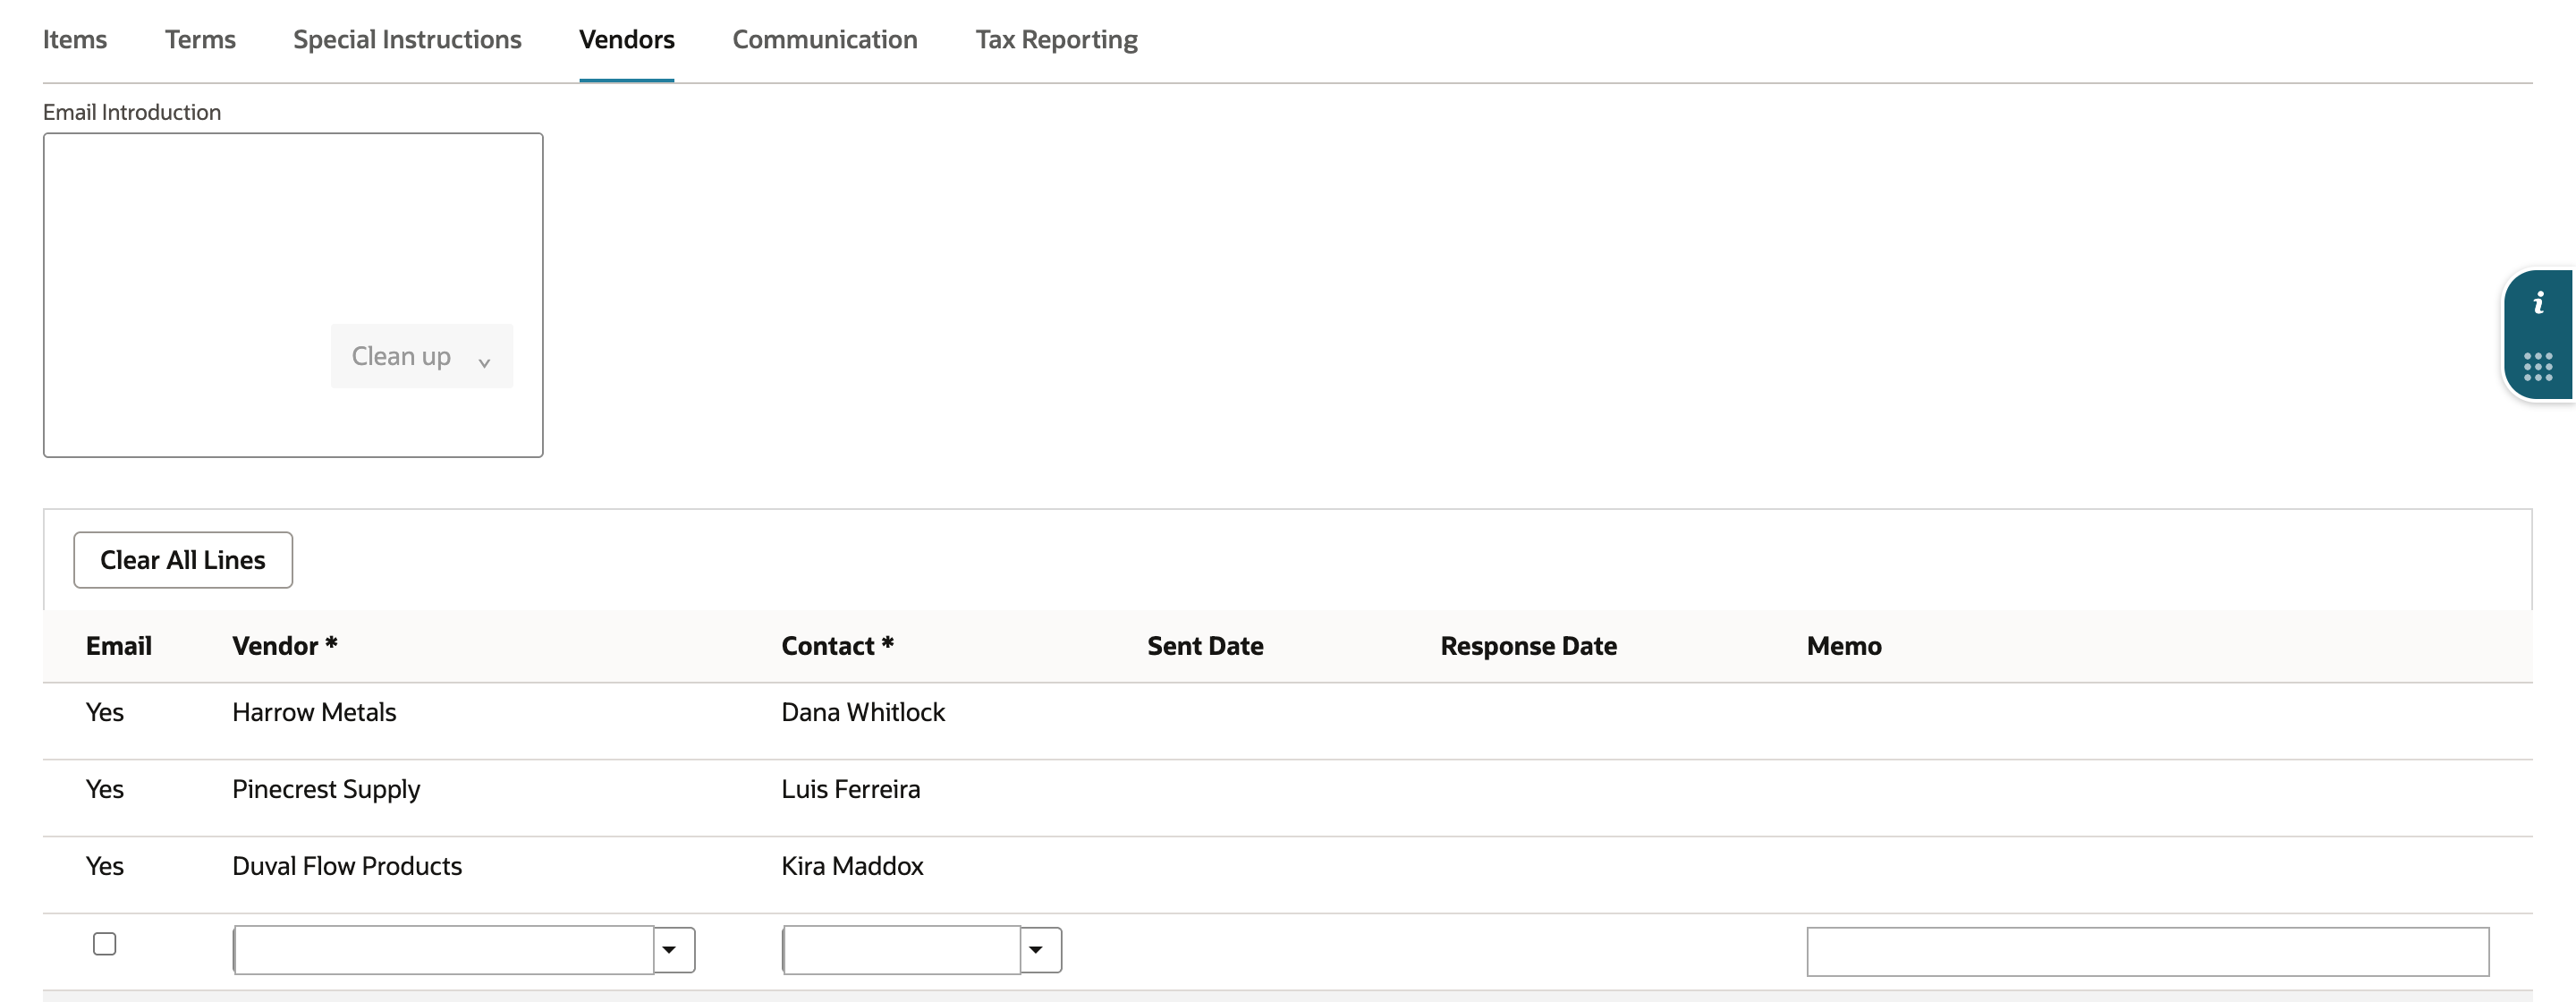Open the Tax Reporting tab
The height and width of the screenshot is (1002, 2576).
[x=1056, y=40]
